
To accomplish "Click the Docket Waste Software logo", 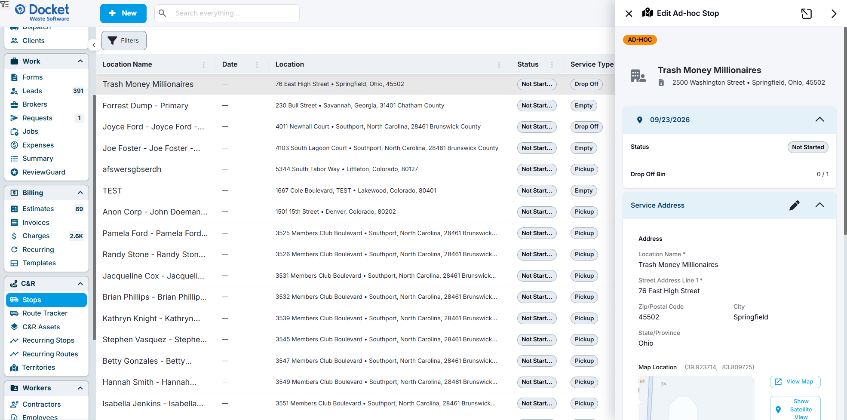I will pyautogui.click(x=42, y=12).
